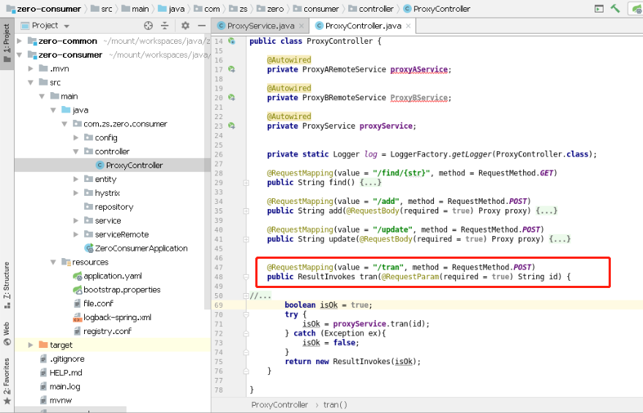Viewport: 643px width, 413px height.
Task: Expand the entity package
Action: tap(76, 179)
